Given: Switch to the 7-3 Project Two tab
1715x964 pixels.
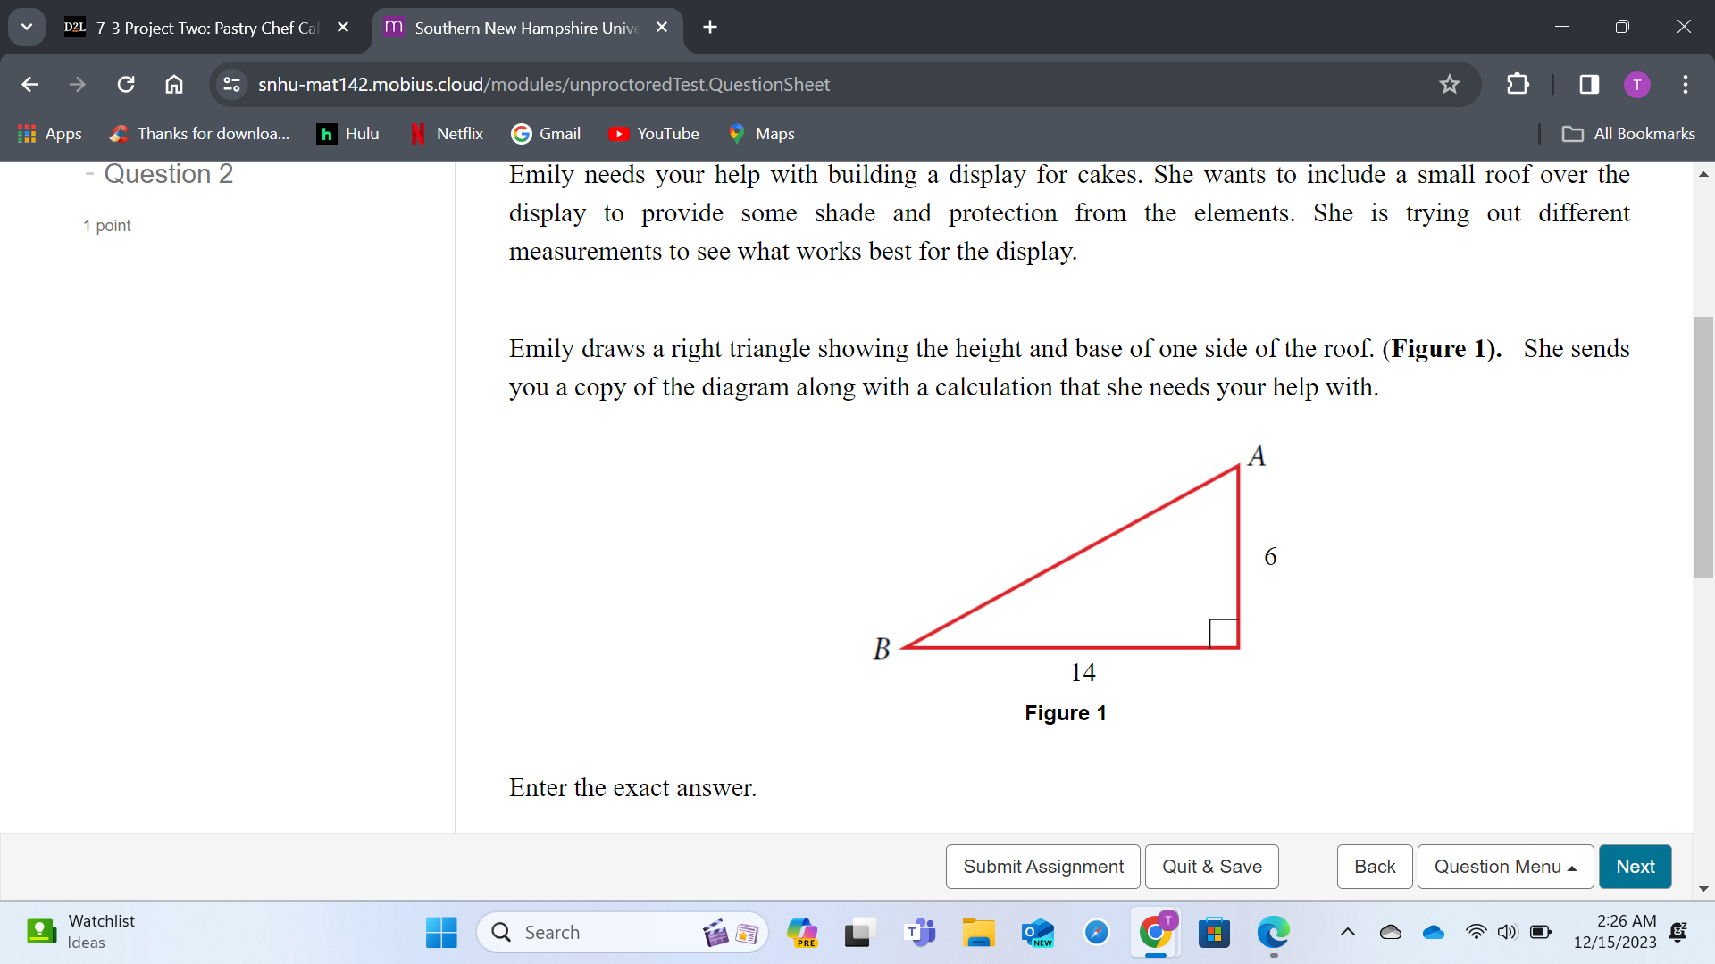Looking at the screenshot, I should 192,28.
